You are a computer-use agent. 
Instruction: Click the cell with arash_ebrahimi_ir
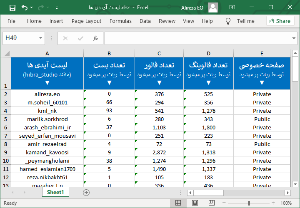[47, 127]
